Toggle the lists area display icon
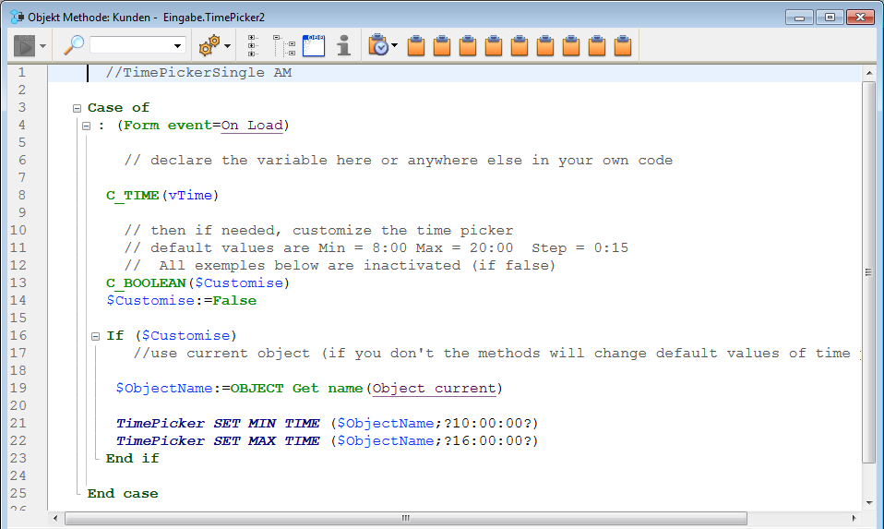 [x=314, y=45]
